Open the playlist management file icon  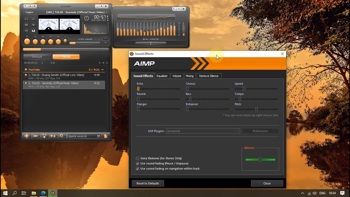pos(106,136)
